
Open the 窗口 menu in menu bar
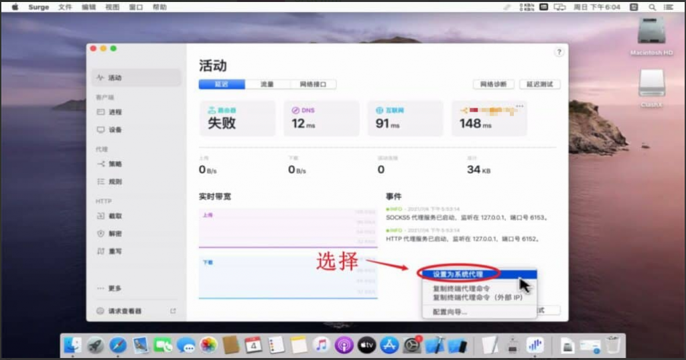tap(136, 7)
